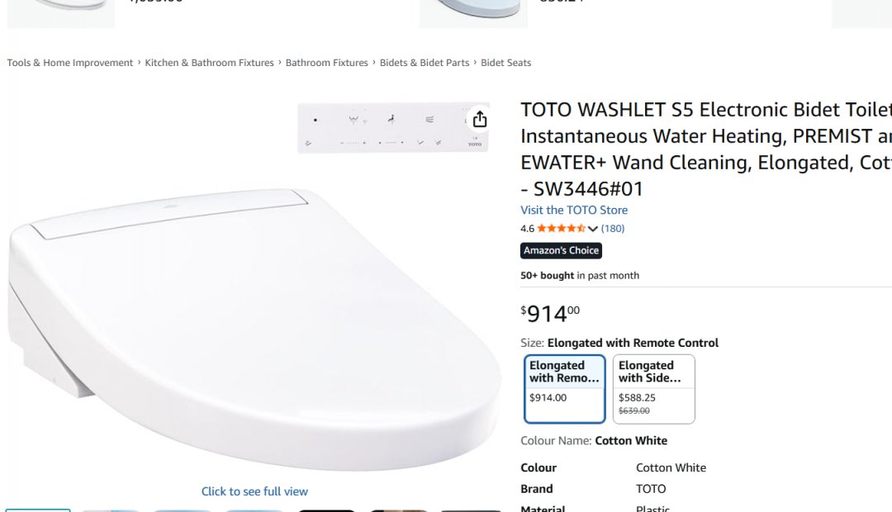The height and width of the screenshot is (512, 892).
Task: Visit the TOTO Store link
Action: coord(574,210)
